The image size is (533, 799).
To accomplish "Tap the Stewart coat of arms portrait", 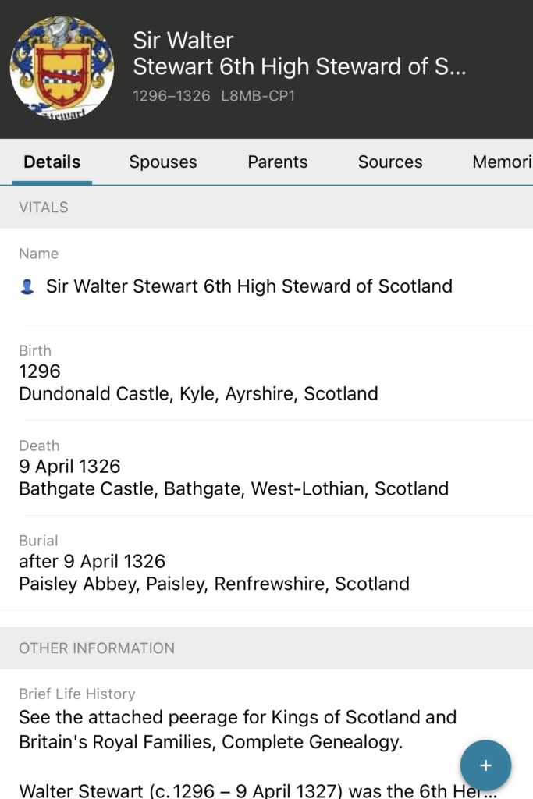I will coord(62,68).
